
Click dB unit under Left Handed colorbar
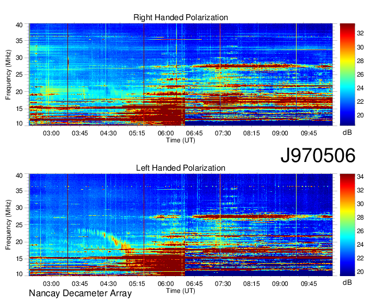coord(347,282)
